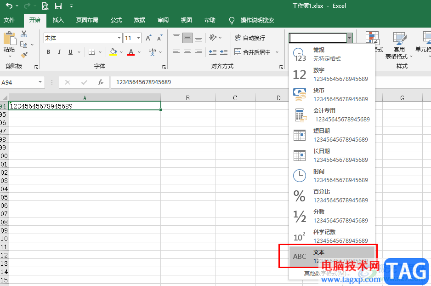Click the phonetic guide wén icon

(152, 51)
